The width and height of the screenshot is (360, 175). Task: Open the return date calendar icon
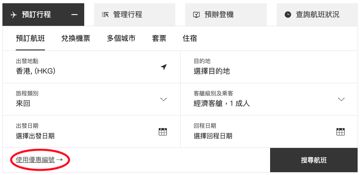coord(341,131)
